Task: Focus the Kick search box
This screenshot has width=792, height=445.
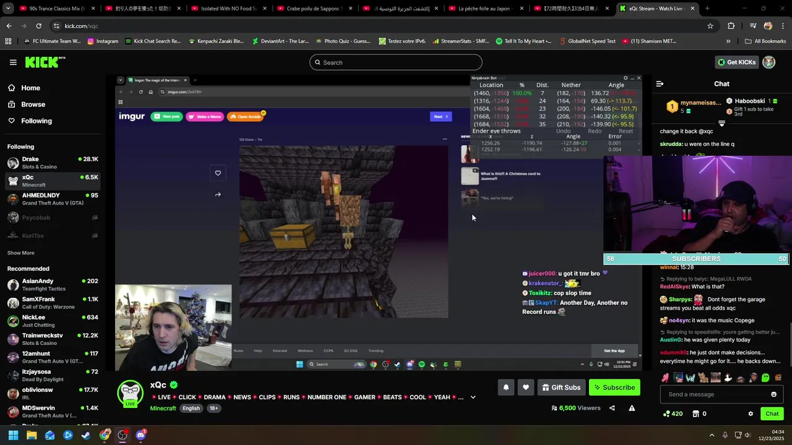Action: [x=396, y=62]
